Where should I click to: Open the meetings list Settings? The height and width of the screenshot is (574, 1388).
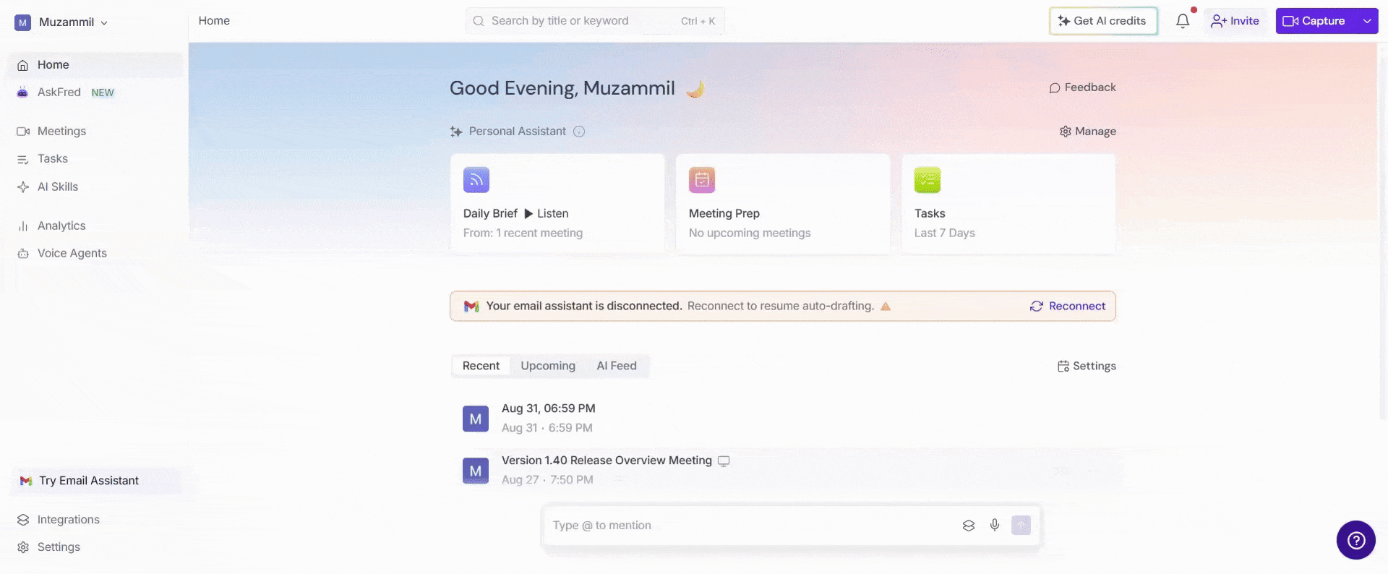point(1087,366)
